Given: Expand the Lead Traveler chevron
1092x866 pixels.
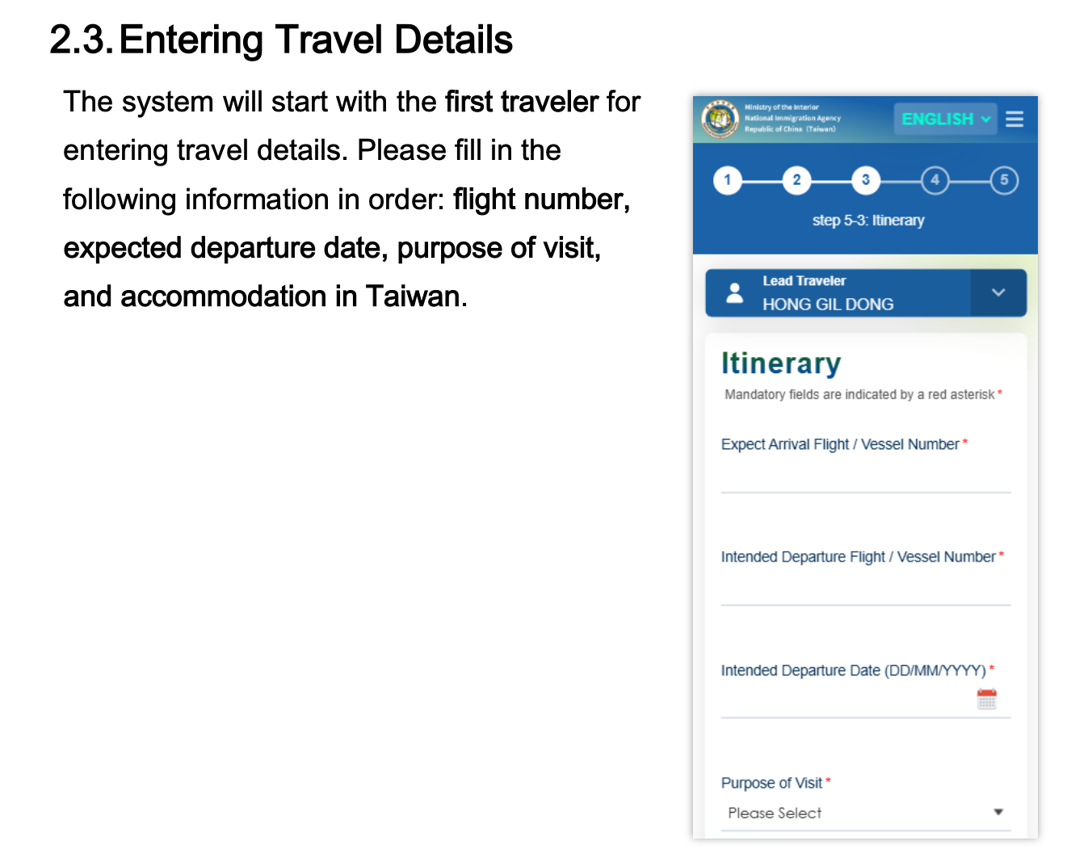Looking at the screenshot, I should [x=998, y=292].
